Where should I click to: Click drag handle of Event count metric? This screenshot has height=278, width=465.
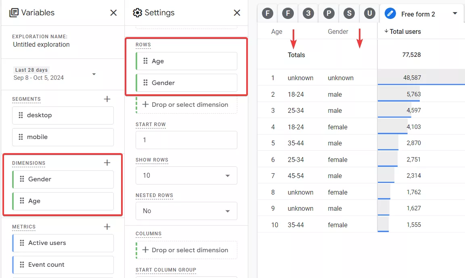coord(22,264)
